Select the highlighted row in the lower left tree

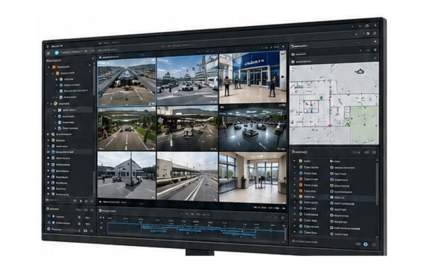tap(70, 152)
